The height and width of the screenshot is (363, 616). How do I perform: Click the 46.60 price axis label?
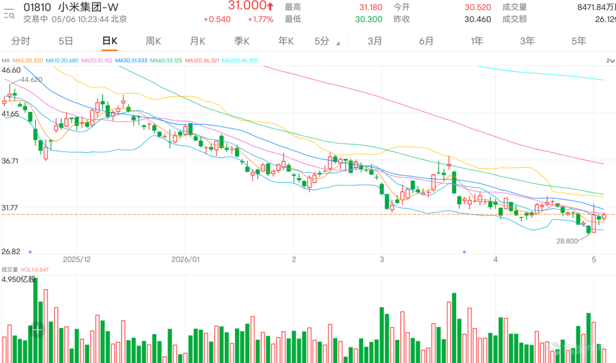click(x=11, y=70)
